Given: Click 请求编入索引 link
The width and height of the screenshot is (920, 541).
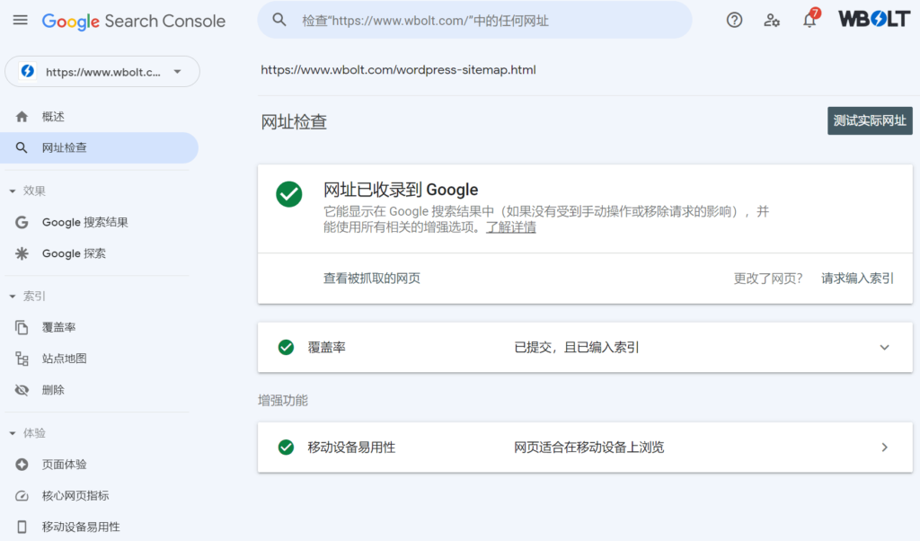Looking at the screenshot, I should [x=857, y=279].
